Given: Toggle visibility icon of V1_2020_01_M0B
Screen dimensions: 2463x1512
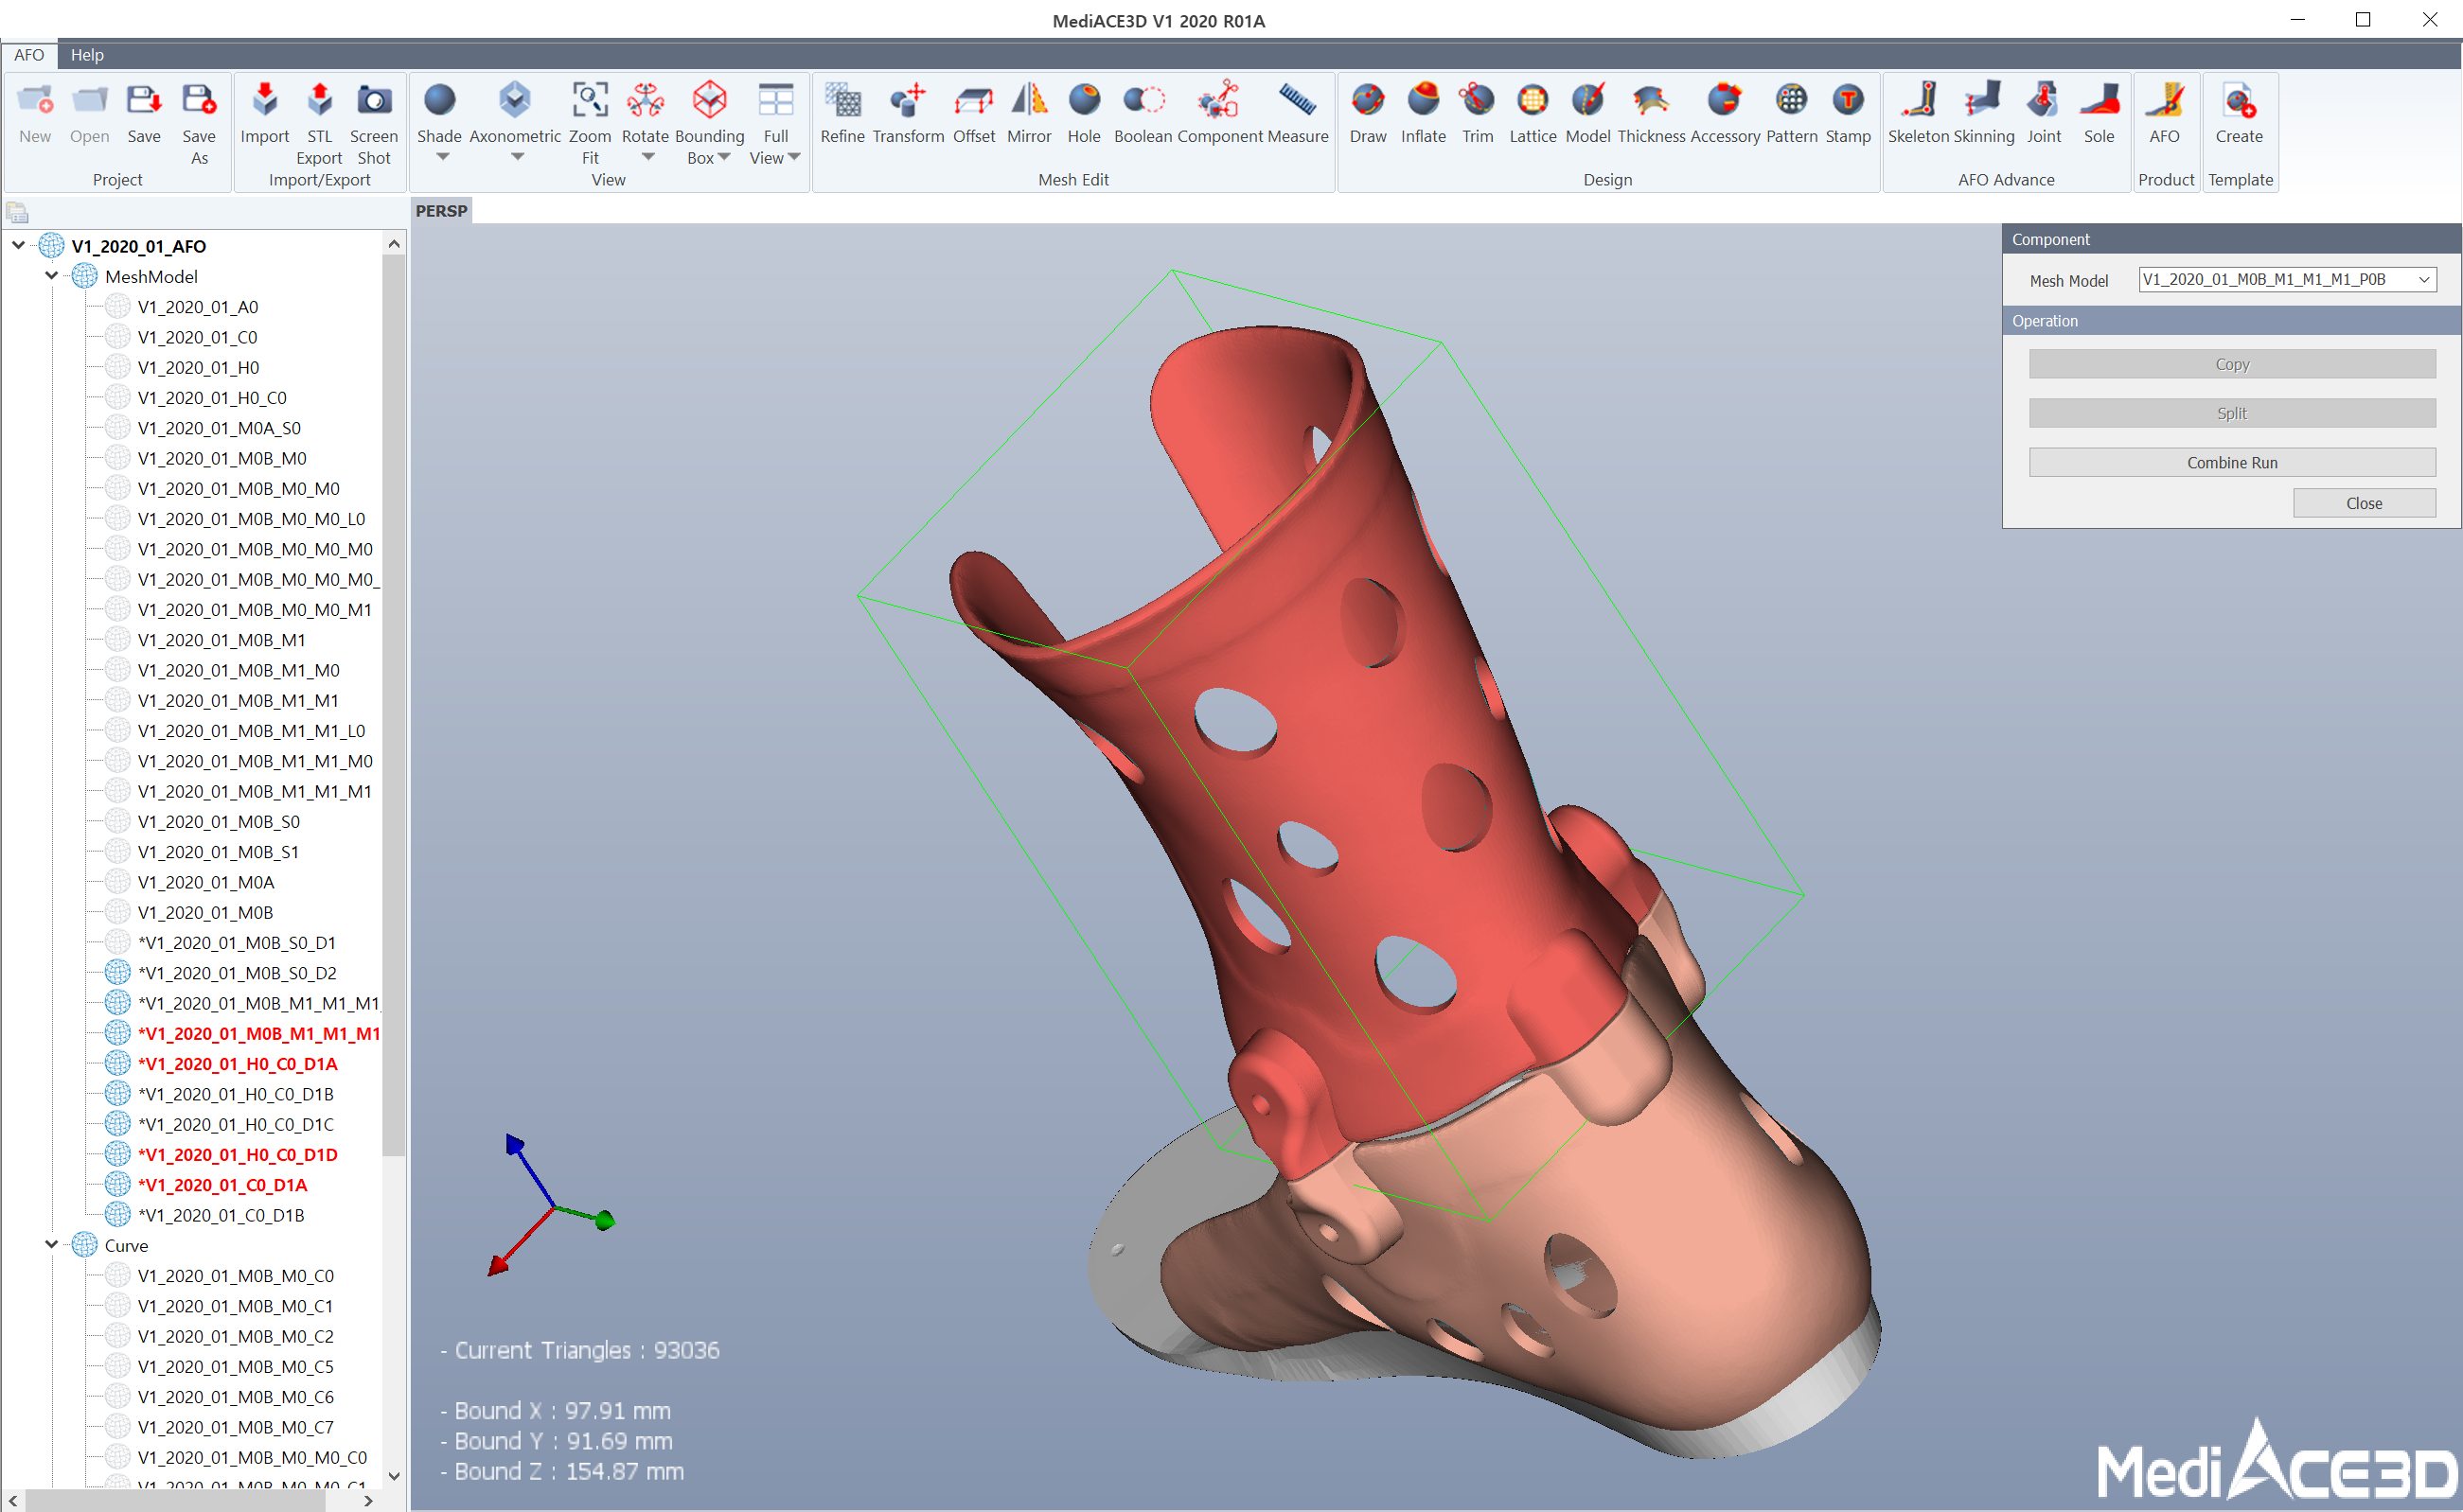Looking at the screenshot, I should pos(118,912).
